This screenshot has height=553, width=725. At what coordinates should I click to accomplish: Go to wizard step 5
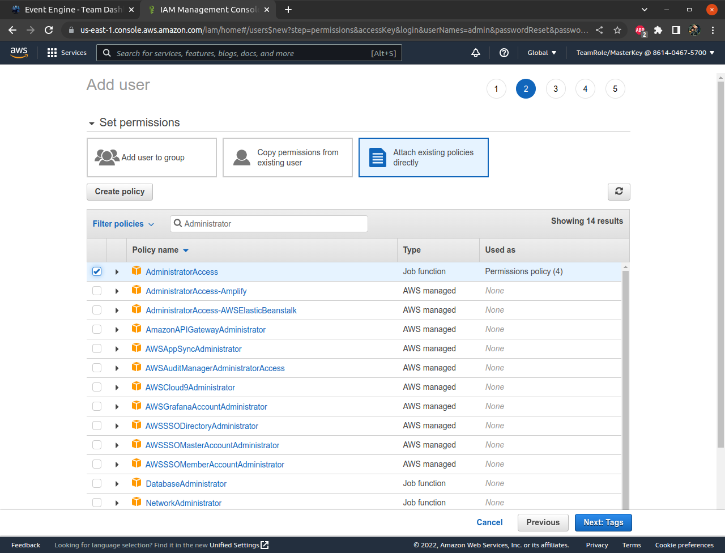pos(615,88)
